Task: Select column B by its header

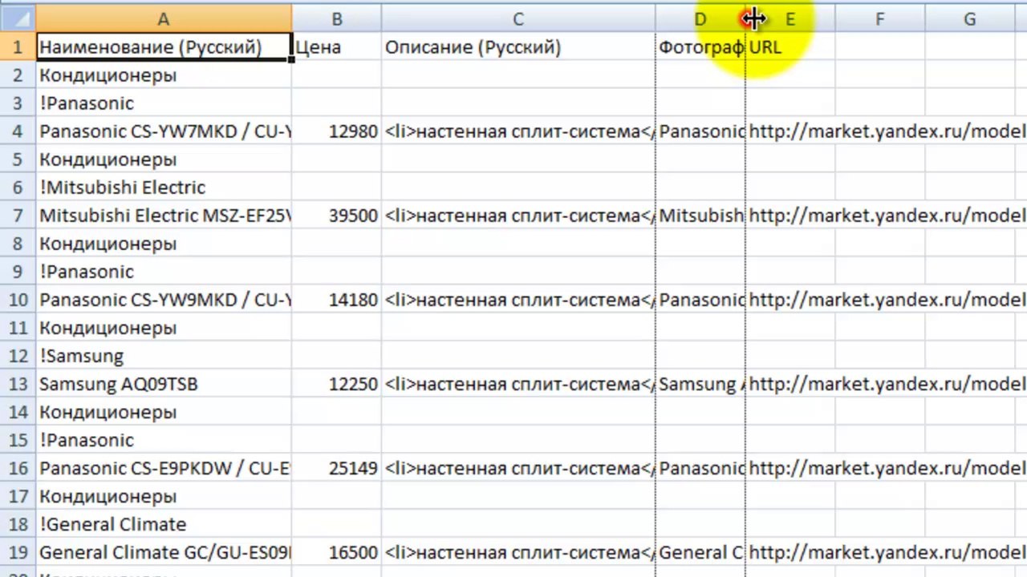Action: (x=337, y=18)
